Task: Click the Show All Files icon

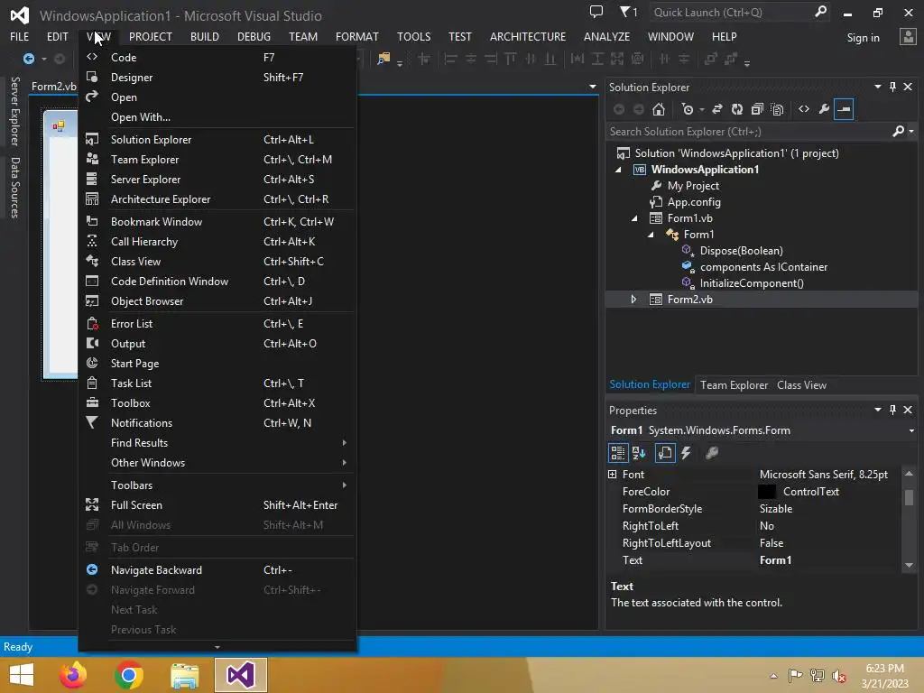Action: [x=777, y=109]
